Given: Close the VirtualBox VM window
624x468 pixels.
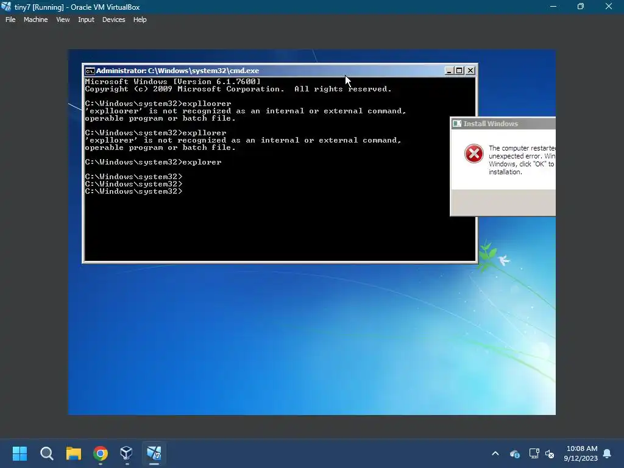Looking at the screenshot, I should [609, 7].
